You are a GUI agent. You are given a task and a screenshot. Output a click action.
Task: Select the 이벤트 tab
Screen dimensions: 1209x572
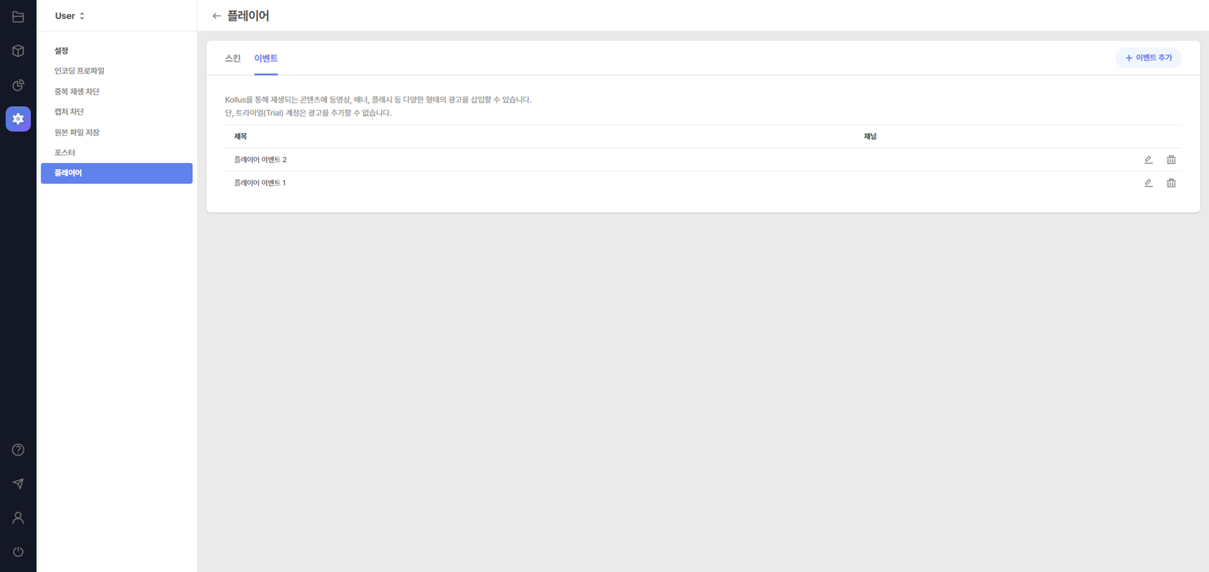(x=266, y=58)
